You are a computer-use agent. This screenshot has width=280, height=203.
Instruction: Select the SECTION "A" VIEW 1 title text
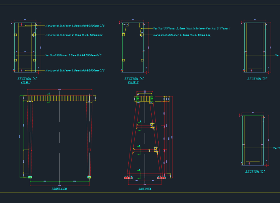coord(27,81)
